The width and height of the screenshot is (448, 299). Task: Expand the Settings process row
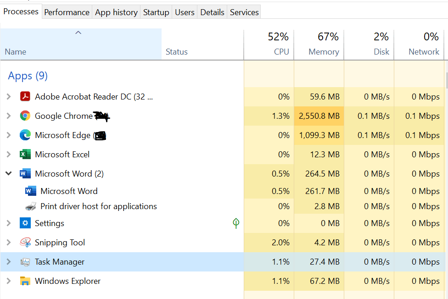coord(9,223)
